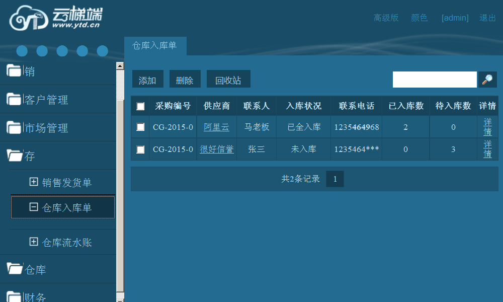Click the 联系人 column header

coord(257,106)
